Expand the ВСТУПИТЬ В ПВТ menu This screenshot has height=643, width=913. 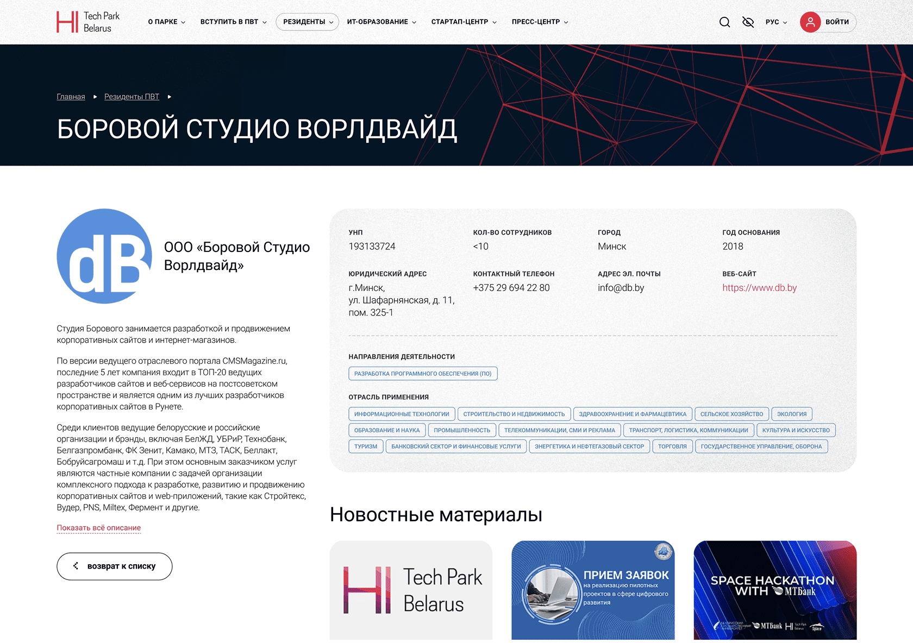pos(234,22)
